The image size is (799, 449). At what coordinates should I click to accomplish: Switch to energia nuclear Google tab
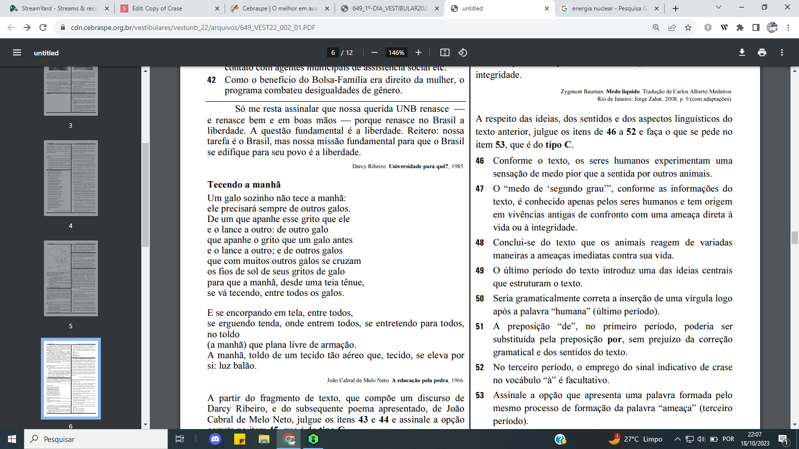[610, 8]
